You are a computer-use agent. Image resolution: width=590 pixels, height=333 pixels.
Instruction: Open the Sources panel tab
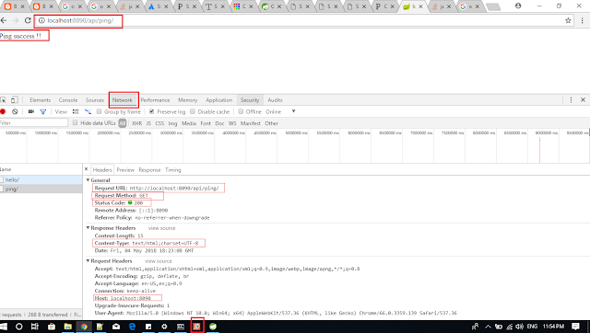click(x=94, y=100)
